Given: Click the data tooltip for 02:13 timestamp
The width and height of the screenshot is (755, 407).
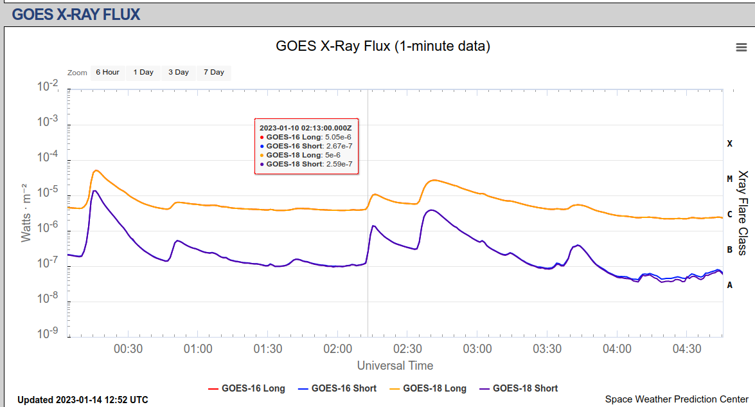Looking at the screenshot, I should coord(306,146).
